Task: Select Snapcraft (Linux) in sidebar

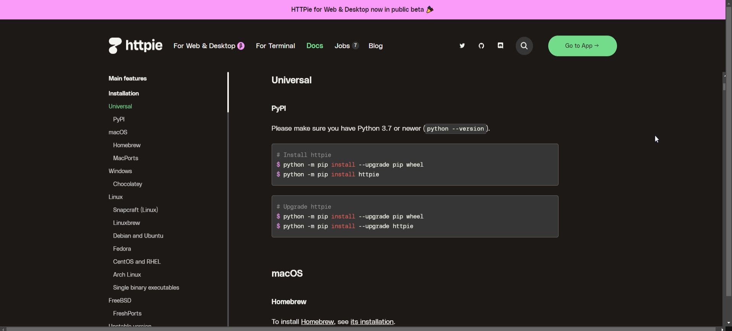Action: point(136,210)
